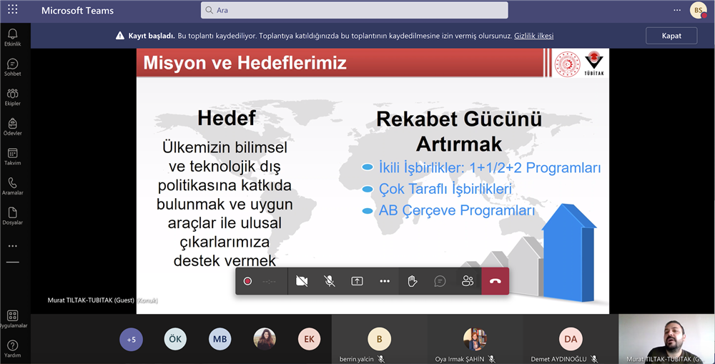Viewport: 715px width, 364px height.
Task: Show more apps ellipsis in sidebar
Action: click(13, 246)
